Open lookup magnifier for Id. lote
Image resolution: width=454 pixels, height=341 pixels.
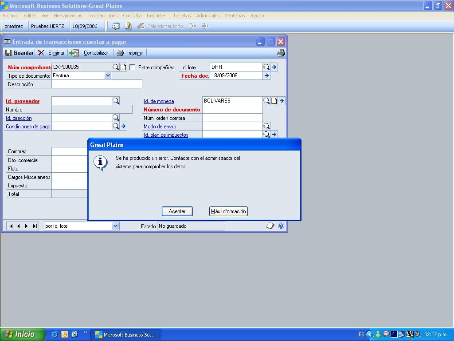pos(266,67)
